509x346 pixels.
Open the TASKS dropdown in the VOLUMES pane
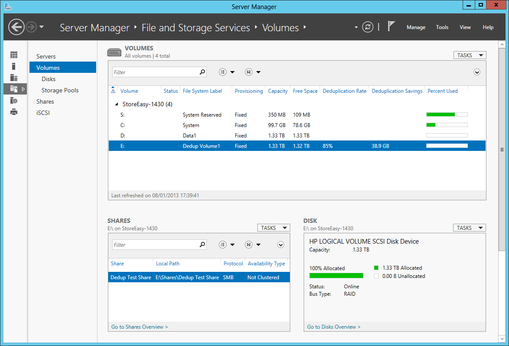click(x=470, y=55)
